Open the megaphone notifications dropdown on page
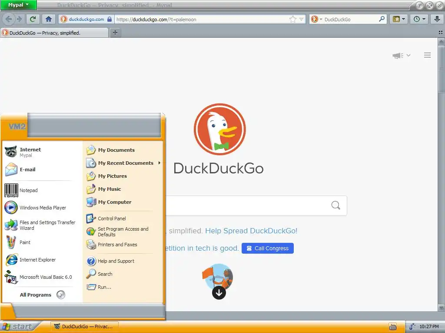 401,55
